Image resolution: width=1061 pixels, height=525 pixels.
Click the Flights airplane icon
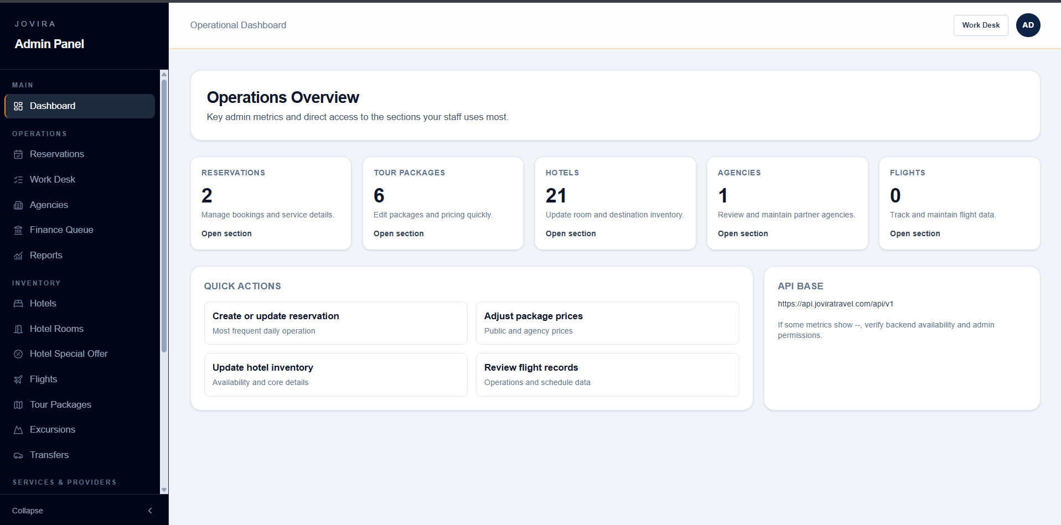pyautogui.click(x=18, y=380)
